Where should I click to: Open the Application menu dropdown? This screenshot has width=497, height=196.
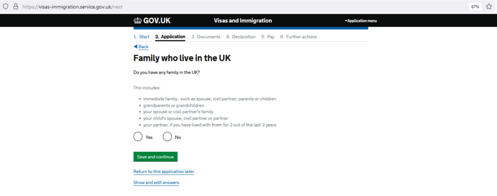click(x=361, y=21)
